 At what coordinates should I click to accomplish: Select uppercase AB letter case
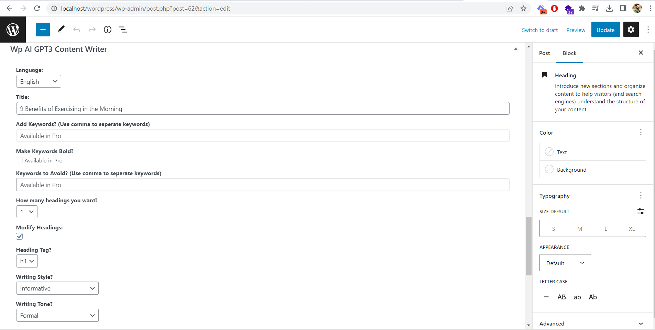[561, 297]
